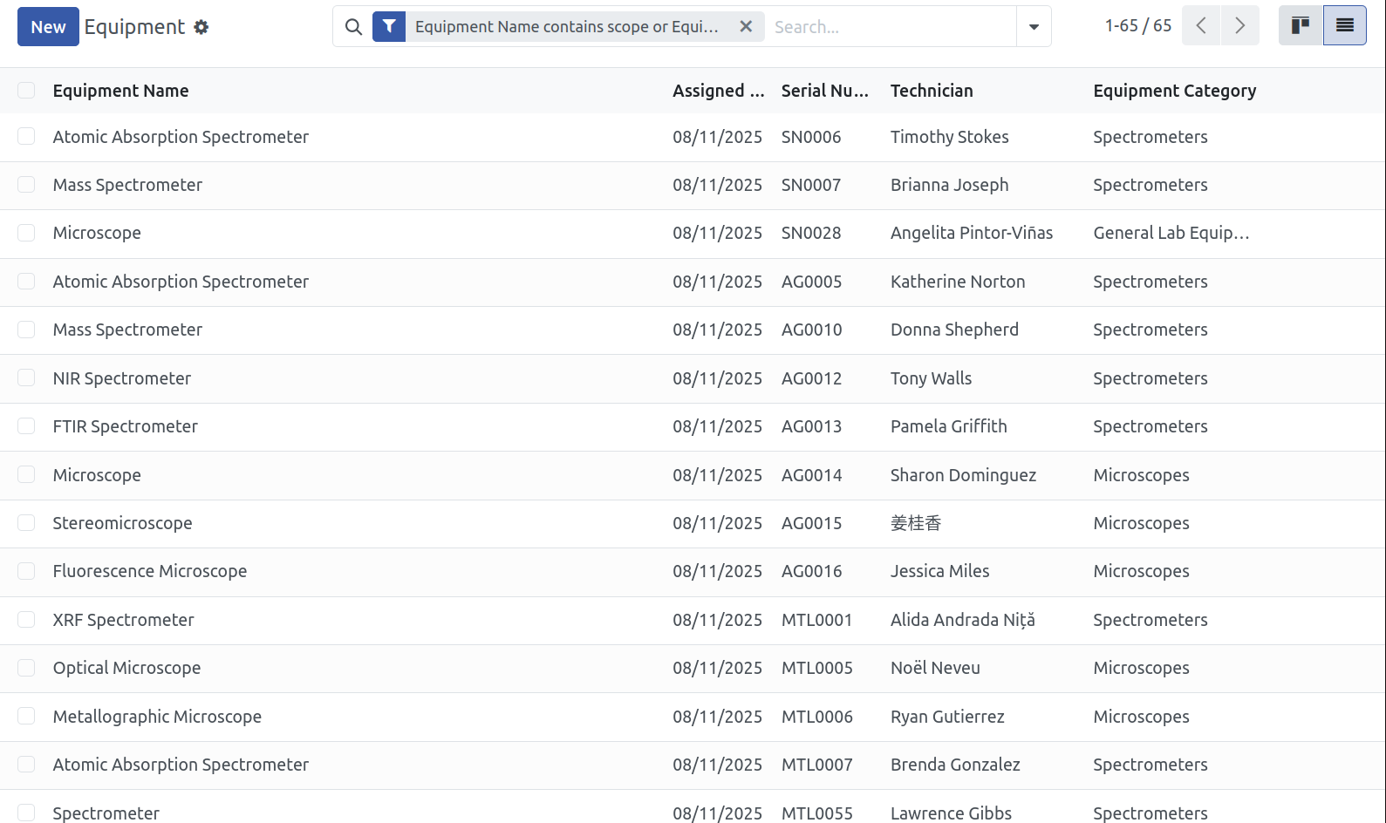Tick the checkbox for Stereomicroscope row
This screenshot has width=1386, height=823.
26,523
